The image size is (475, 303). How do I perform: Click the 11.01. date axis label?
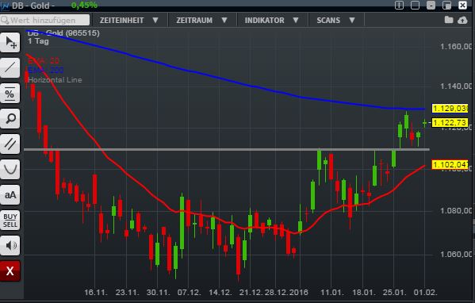click(x=332, y=293)
